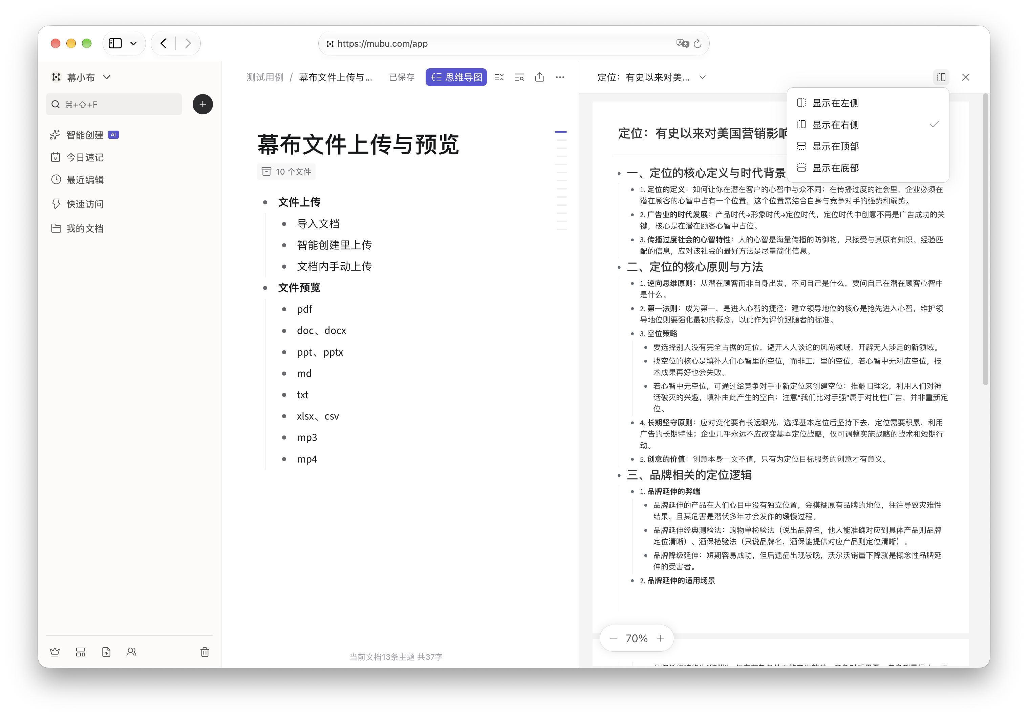
Task: Increase preview zoom with plus button
Action: click(660, 638)
